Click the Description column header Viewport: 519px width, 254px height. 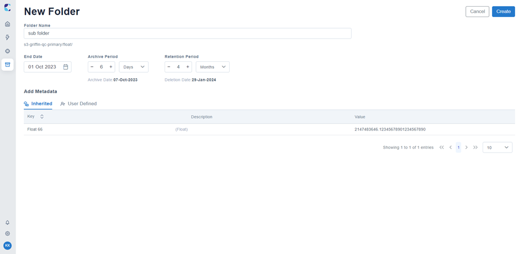click(202, 117)
